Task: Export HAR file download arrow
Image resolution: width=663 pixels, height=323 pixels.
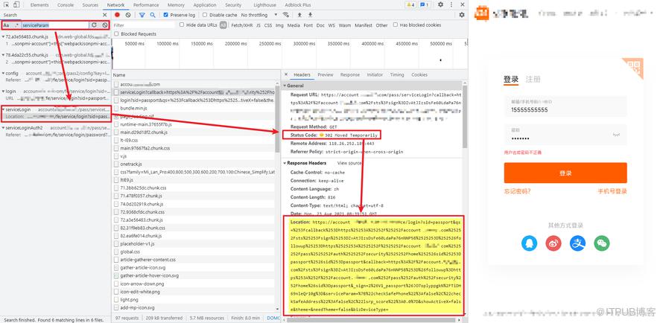Action: pos(310,15)
